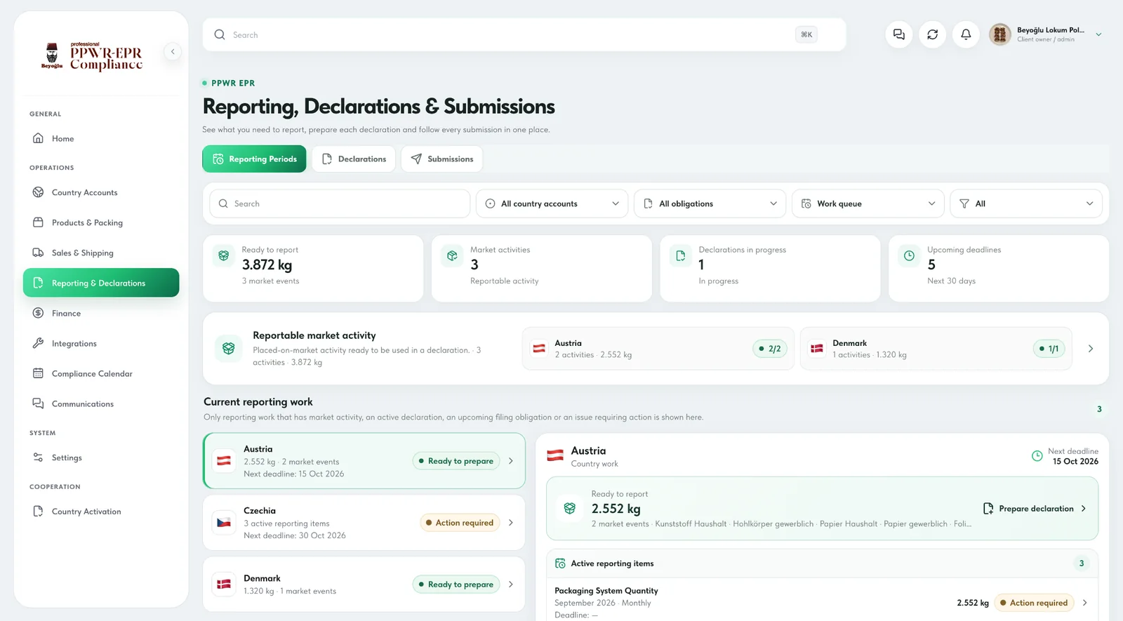Click the refresh sync icon in header
Image resolution: width=1123 pixels, height=621 pixels.
point(932,34)
